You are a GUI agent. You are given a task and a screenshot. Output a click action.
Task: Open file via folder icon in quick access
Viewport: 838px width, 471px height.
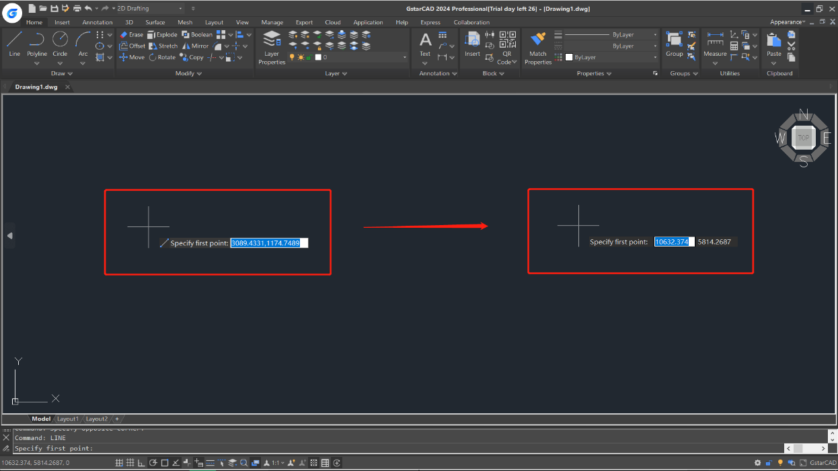pos(43,9)
